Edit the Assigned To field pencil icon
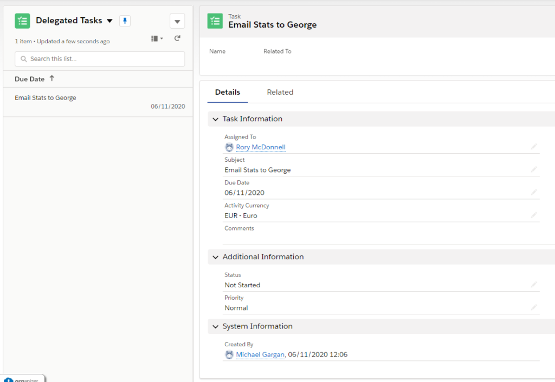The image size is (555, 382). pyautogui.click(x=534, y=147)
